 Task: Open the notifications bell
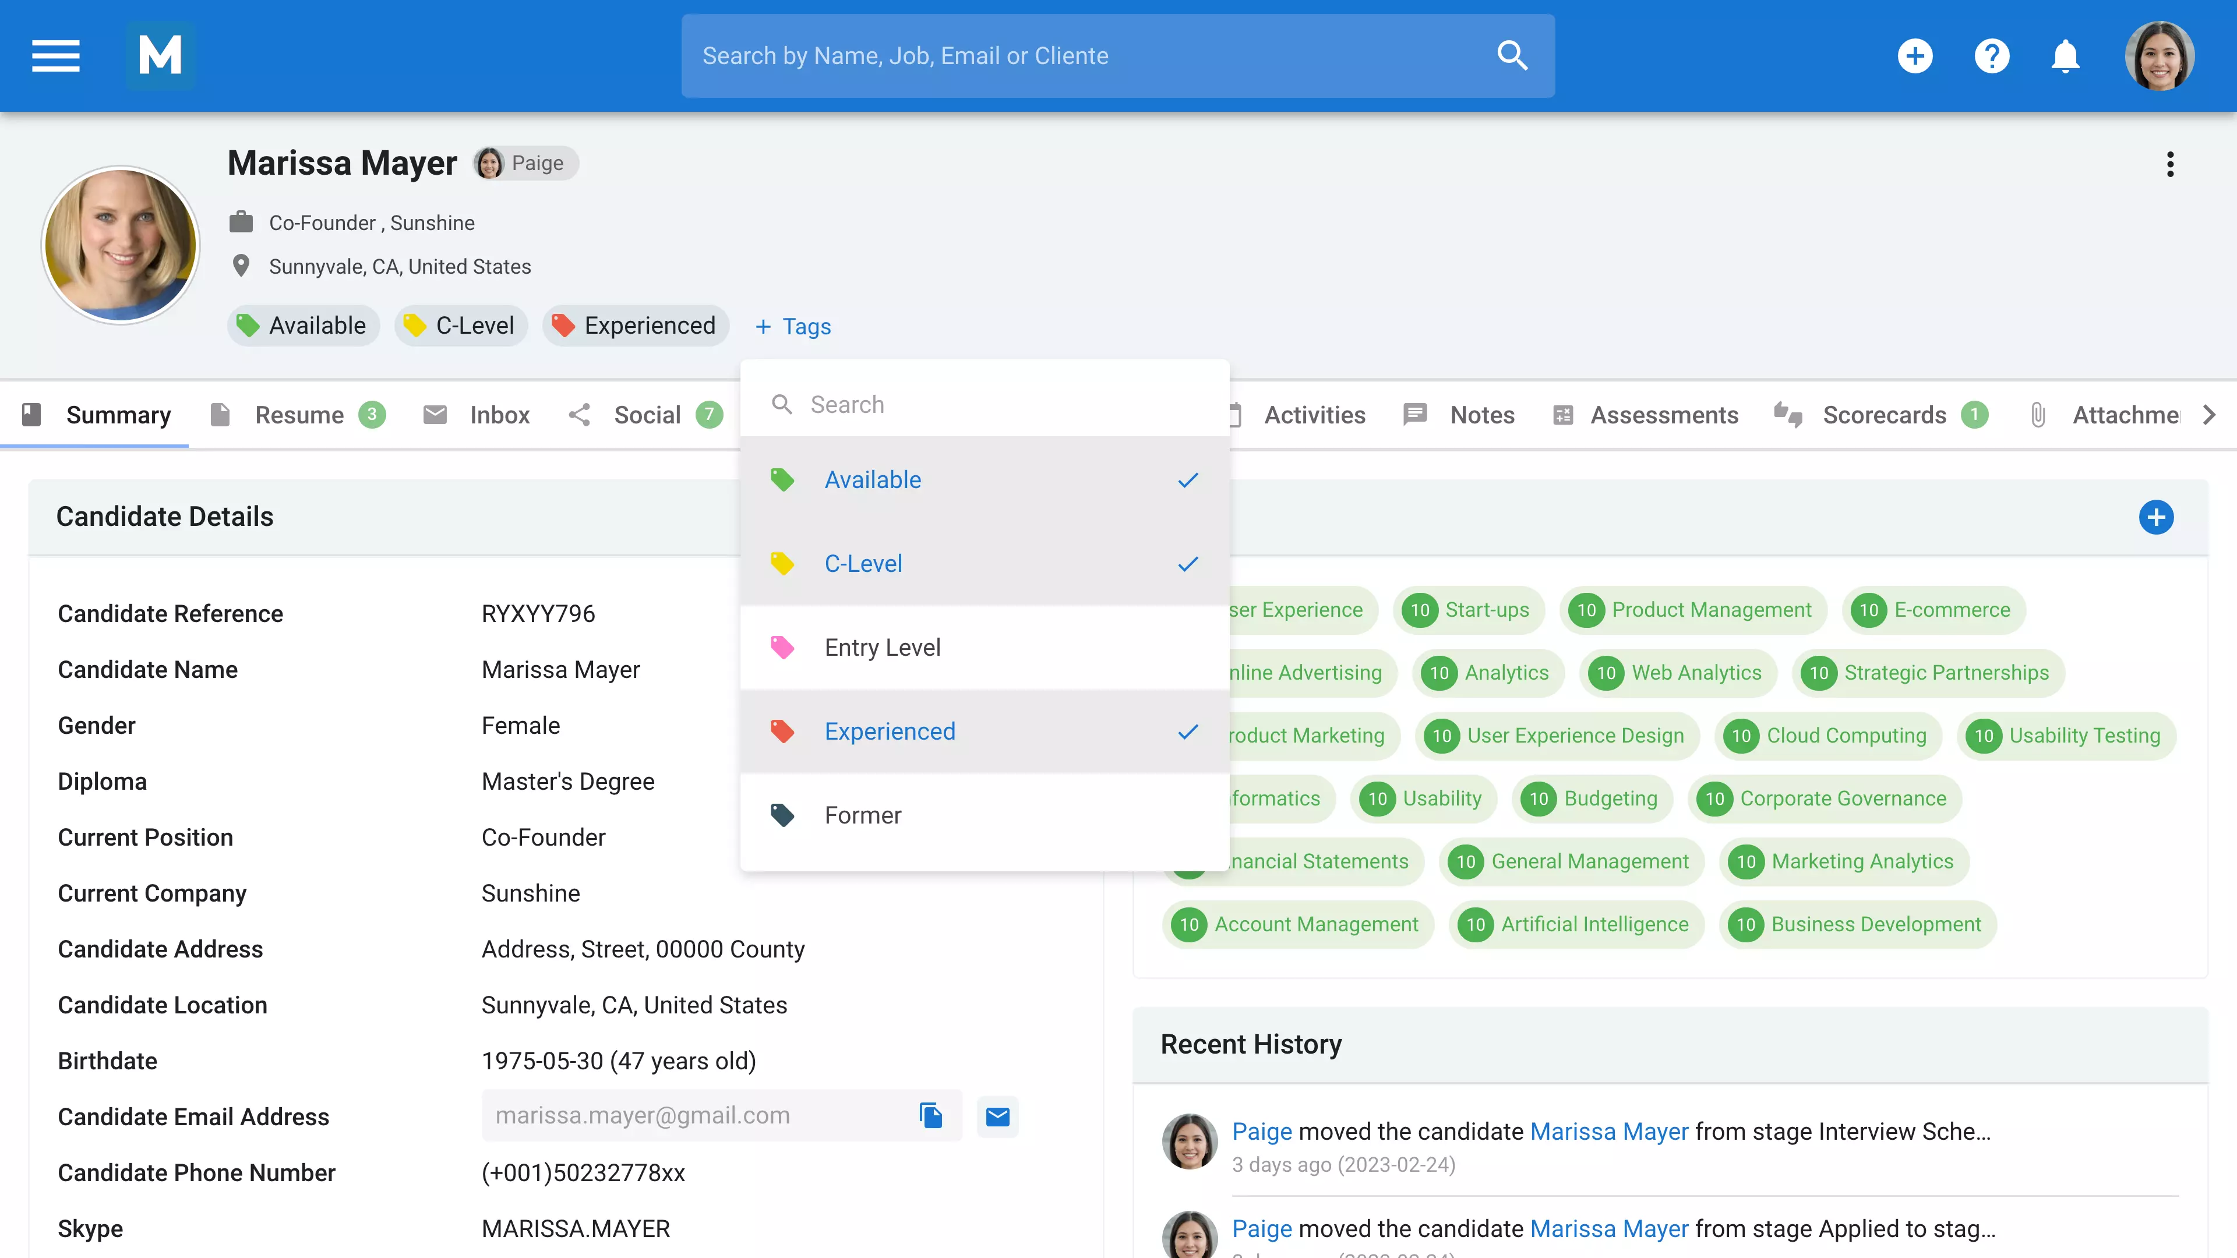(2065, 56)
